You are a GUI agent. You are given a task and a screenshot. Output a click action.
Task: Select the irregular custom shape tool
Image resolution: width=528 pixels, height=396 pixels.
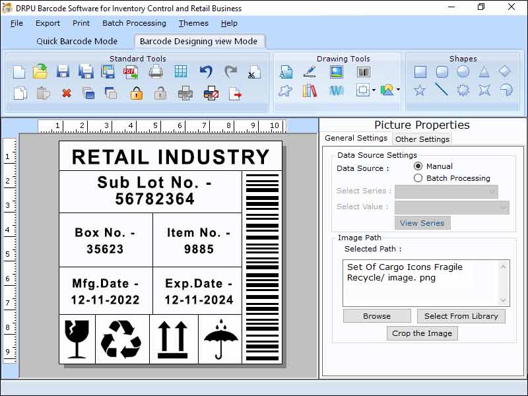(286, 90)
